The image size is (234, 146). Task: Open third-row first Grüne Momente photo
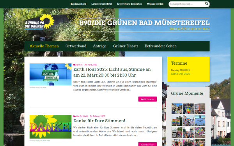(177, 133)
